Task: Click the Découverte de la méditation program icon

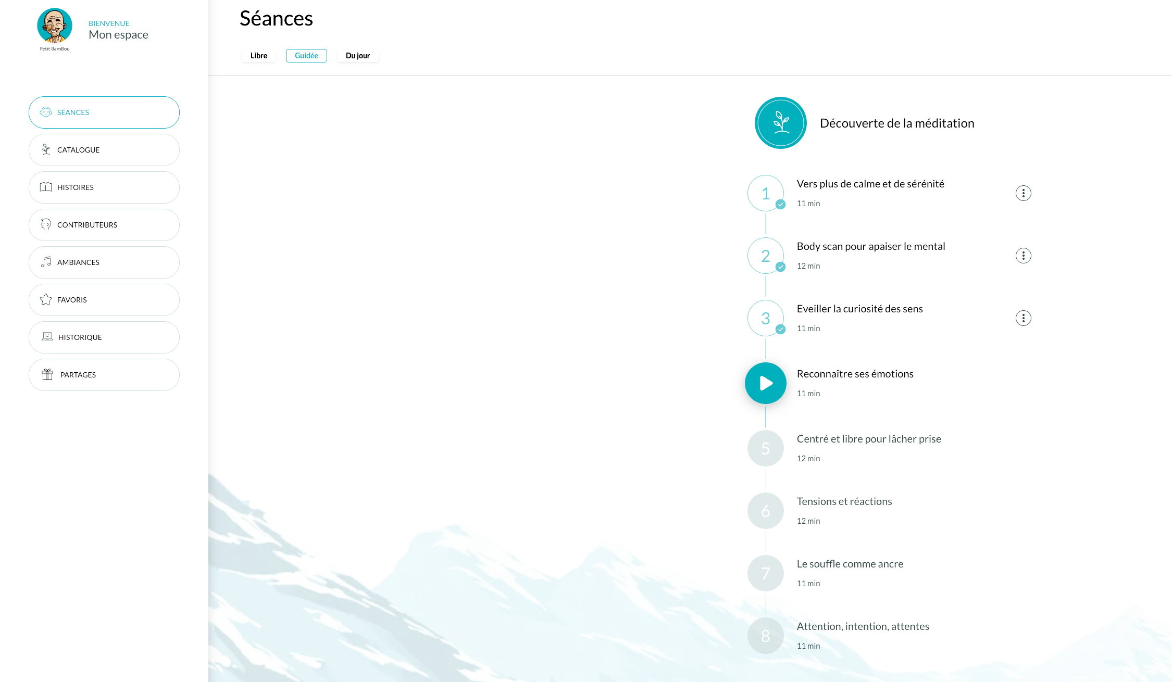Action: (780, 123)
